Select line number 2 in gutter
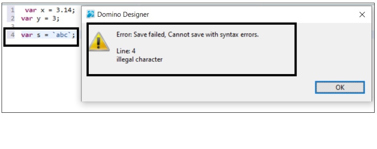377x149 pixels. [x=12, y=18]
